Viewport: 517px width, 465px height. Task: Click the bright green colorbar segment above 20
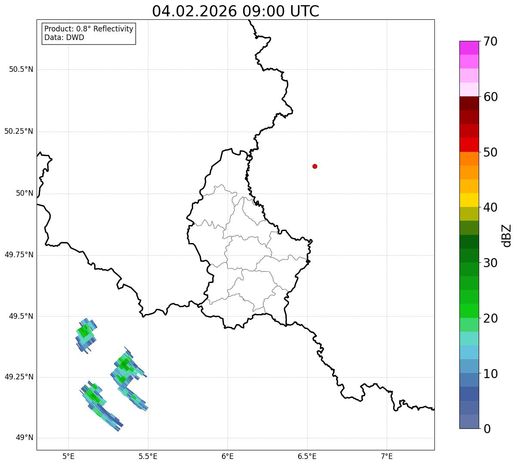click(x=469, y=311)
